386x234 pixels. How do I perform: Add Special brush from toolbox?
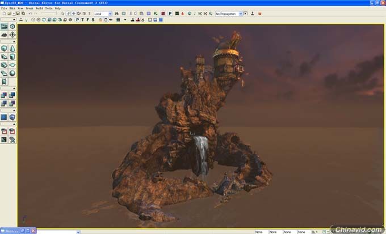(4, 117)
